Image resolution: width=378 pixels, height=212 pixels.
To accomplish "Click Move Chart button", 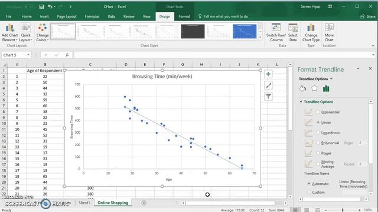I will (329, 33).
